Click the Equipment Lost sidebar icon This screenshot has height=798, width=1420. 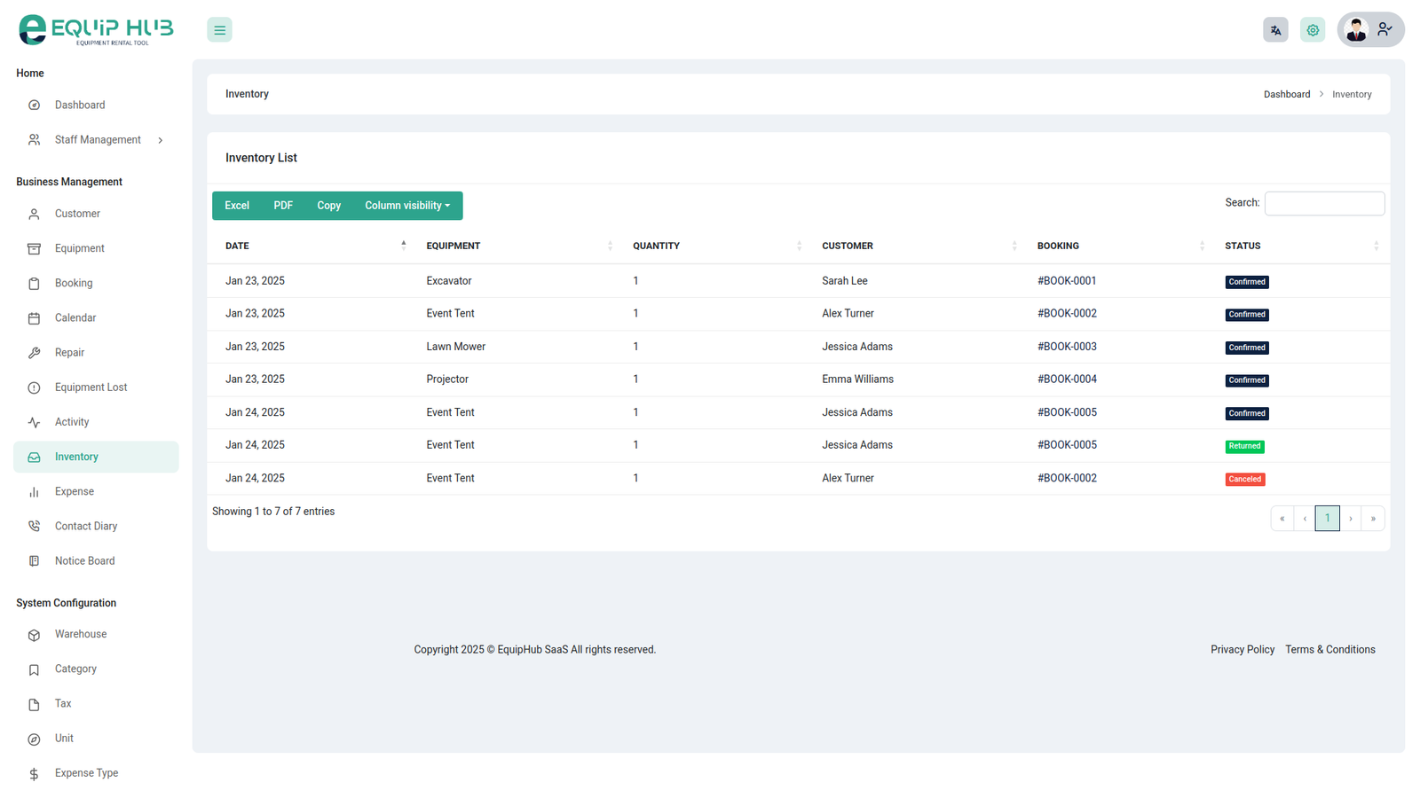coord(34,387)
